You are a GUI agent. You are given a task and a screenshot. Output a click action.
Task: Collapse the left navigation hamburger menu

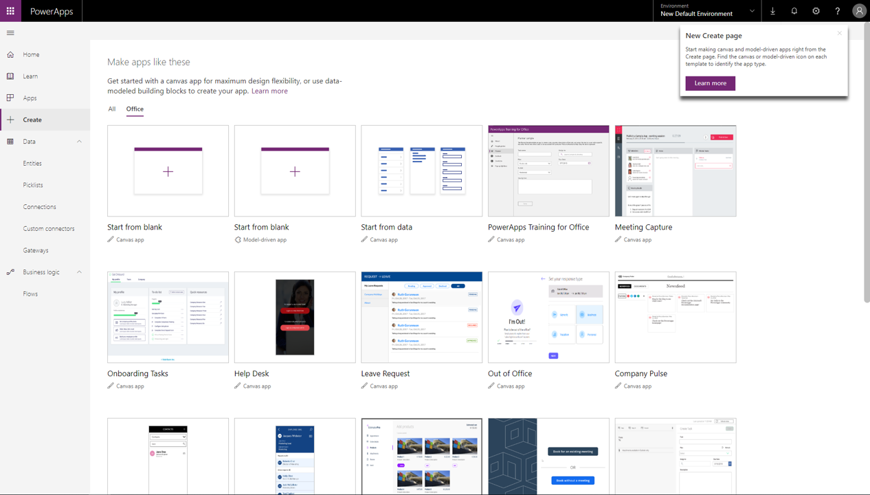point(10,33)
